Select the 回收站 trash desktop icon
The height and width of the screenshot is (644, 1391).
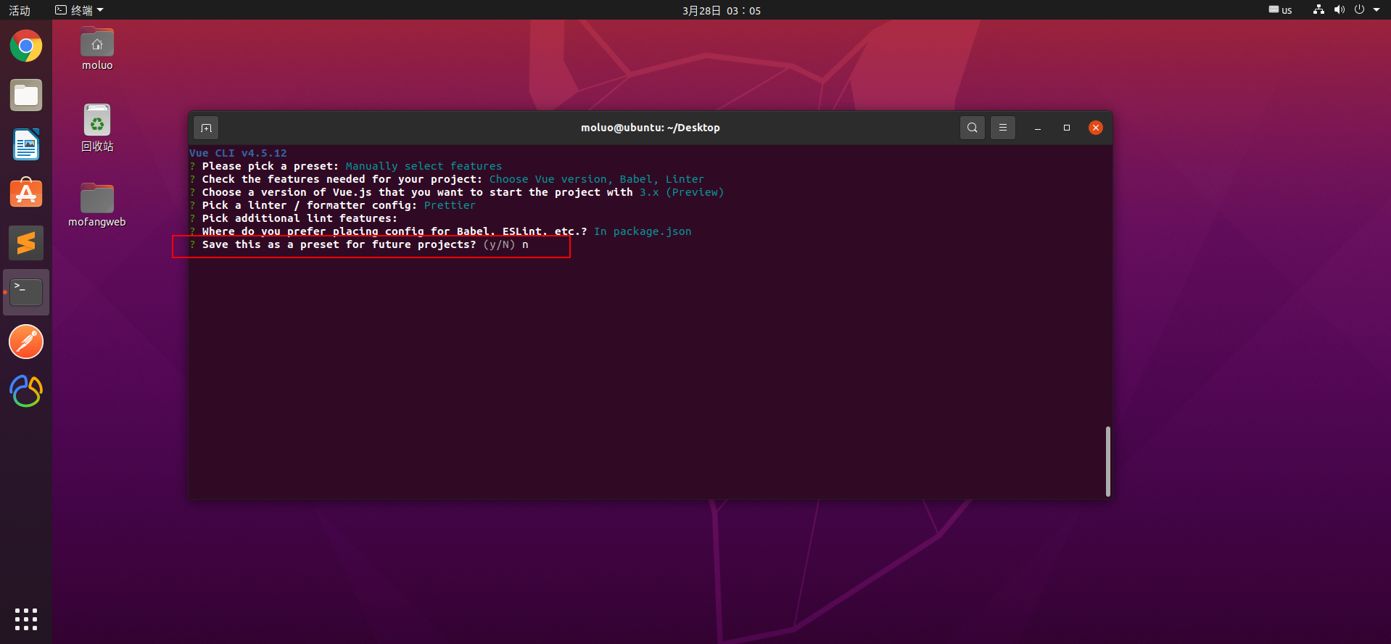coord(97,128)
